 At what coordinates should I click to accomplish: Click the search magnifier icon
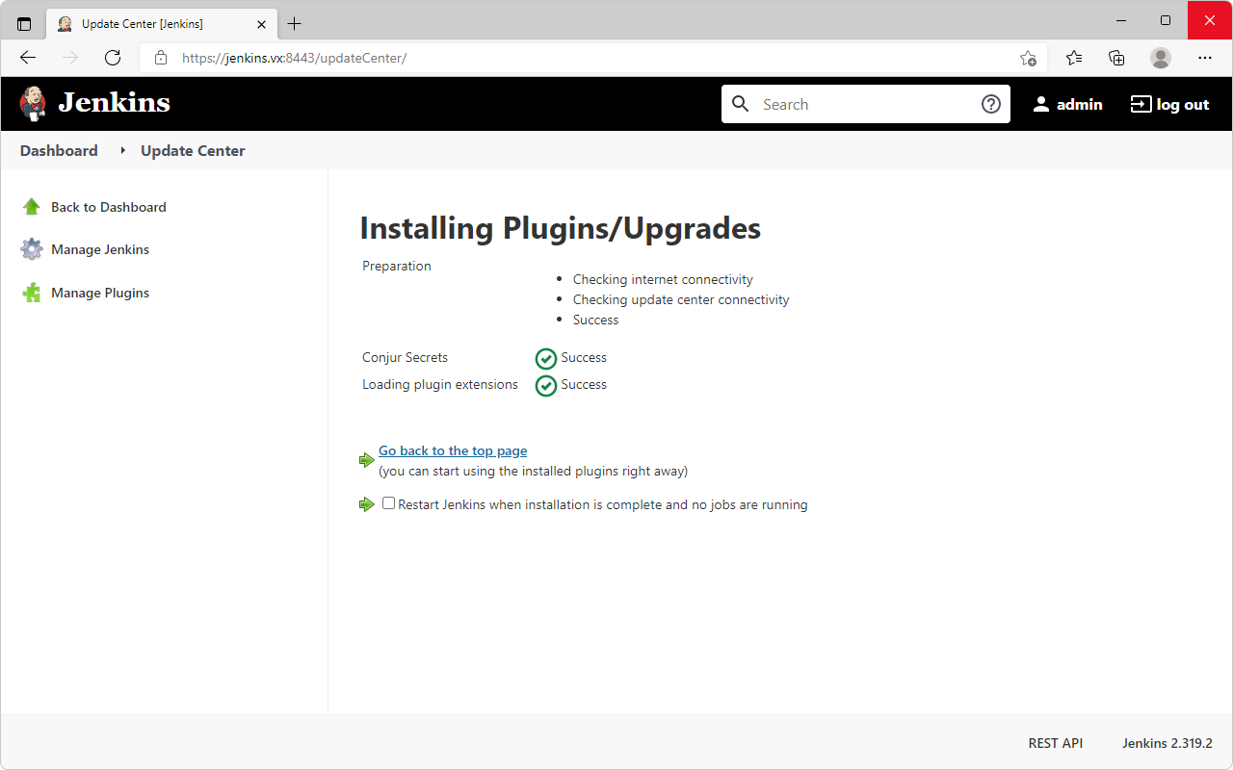[x=740, y=104]
